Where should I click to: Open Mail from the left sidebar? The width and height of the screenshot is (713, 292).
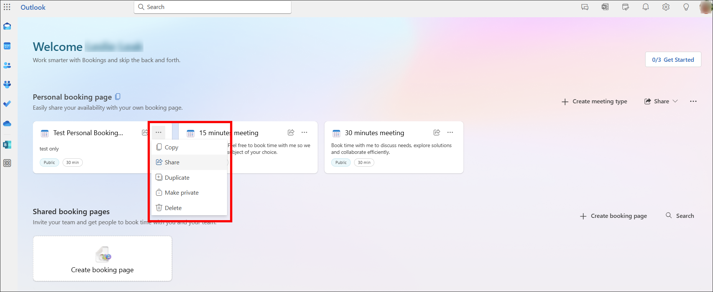(x=7, y=26)
